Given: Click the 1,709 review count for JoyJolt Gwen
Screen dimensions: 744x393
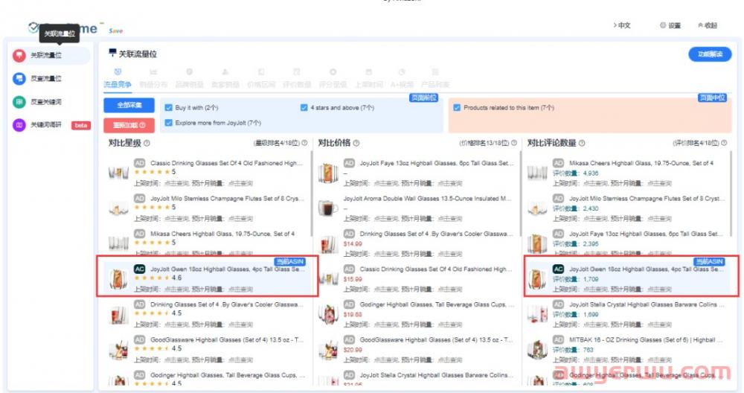Looking at the screenshot, I should tap(591, 279).
